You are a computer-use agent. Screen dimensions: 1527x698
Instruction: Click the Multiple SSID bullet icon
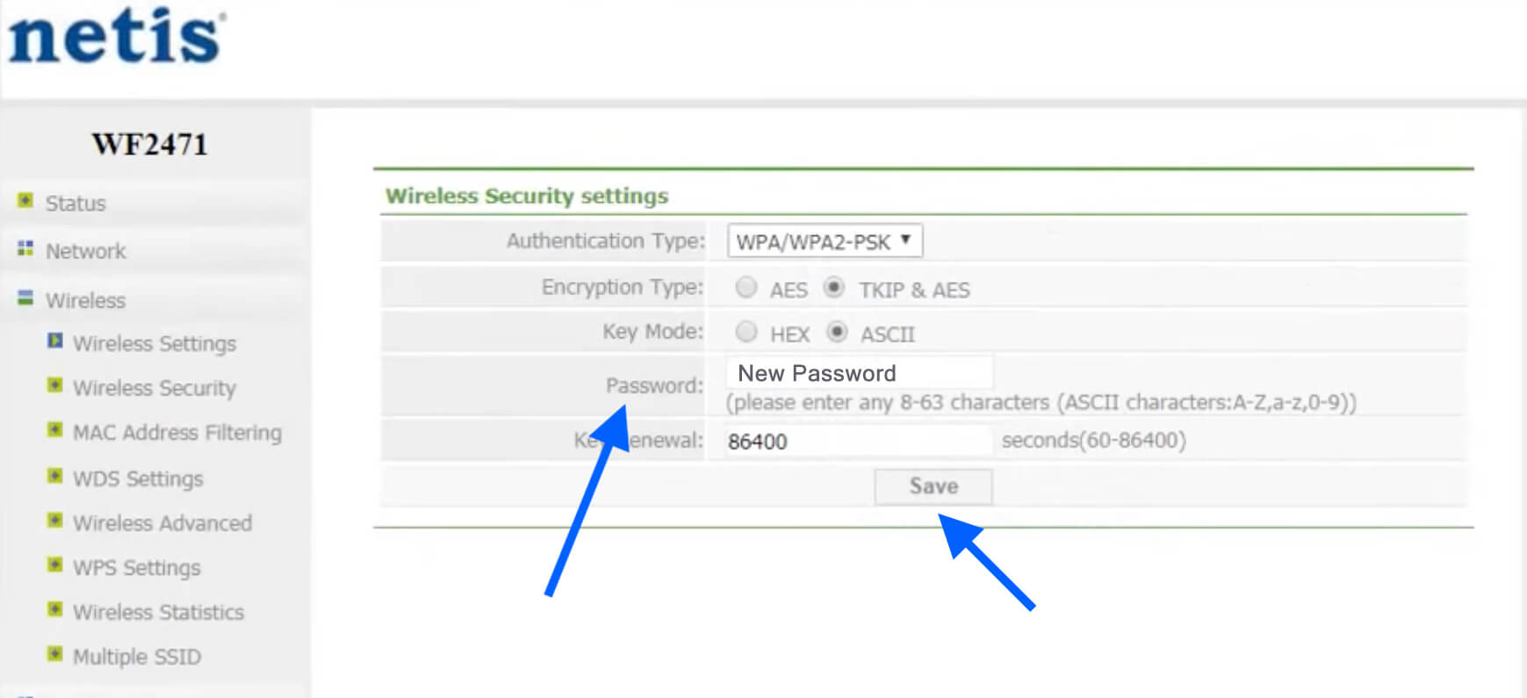pos(55,654)
